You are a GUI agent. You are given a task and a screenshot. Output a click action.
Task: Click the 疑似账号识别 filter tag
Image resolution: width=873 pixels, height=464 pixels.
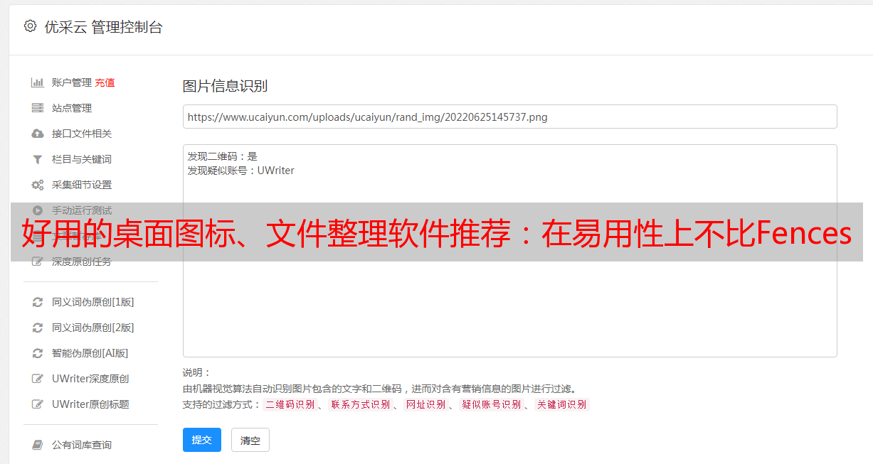click(x=492, y=404)
